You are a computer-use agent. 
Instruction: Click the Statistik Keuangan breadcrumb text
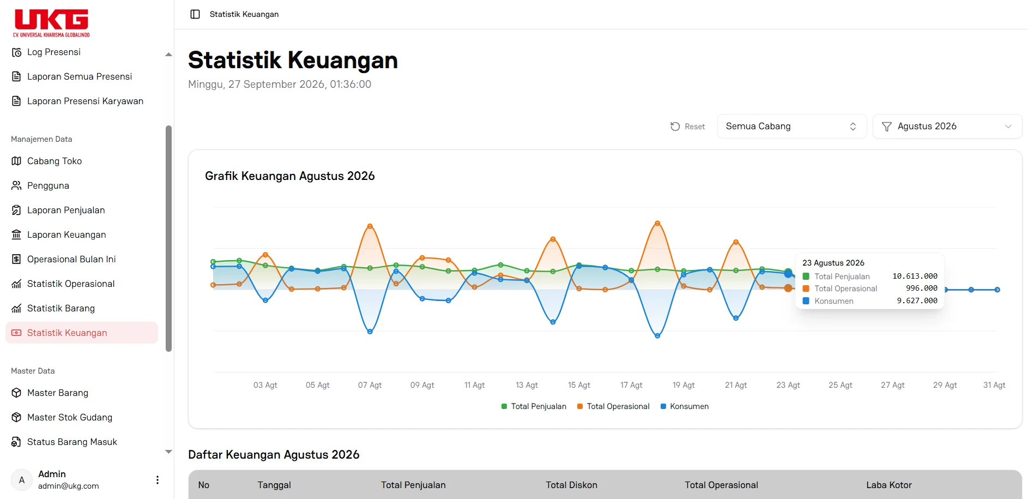pos(244,14)
